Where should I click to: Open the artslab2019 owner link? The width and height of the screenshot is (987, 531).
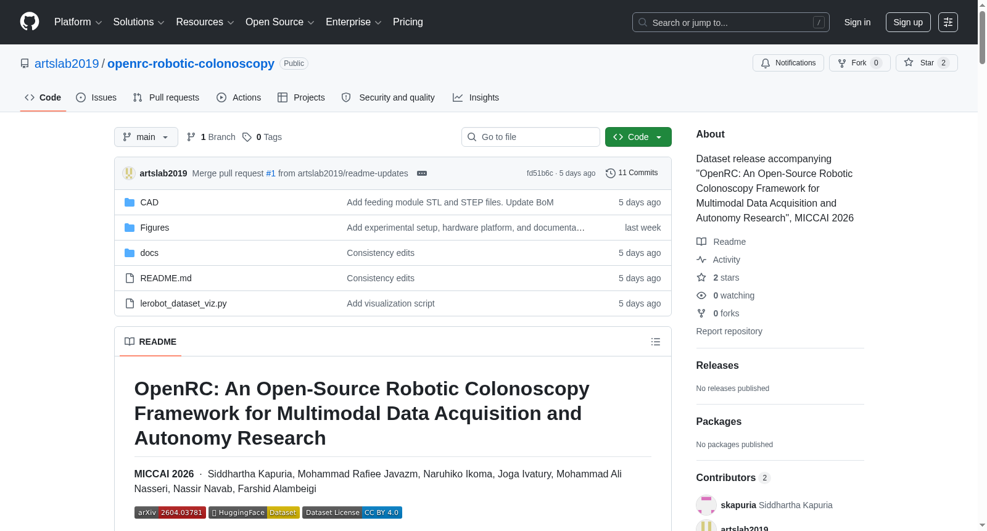pos(67,64)
